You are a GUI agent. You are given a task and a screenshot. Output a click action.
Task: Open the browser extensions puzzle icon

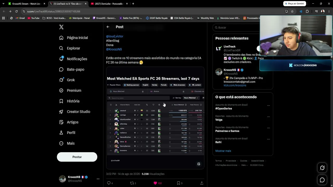[x=307, y=11]
